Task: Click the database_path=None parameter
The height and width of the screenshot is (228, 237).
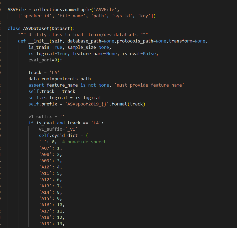Action: [91, 41]
